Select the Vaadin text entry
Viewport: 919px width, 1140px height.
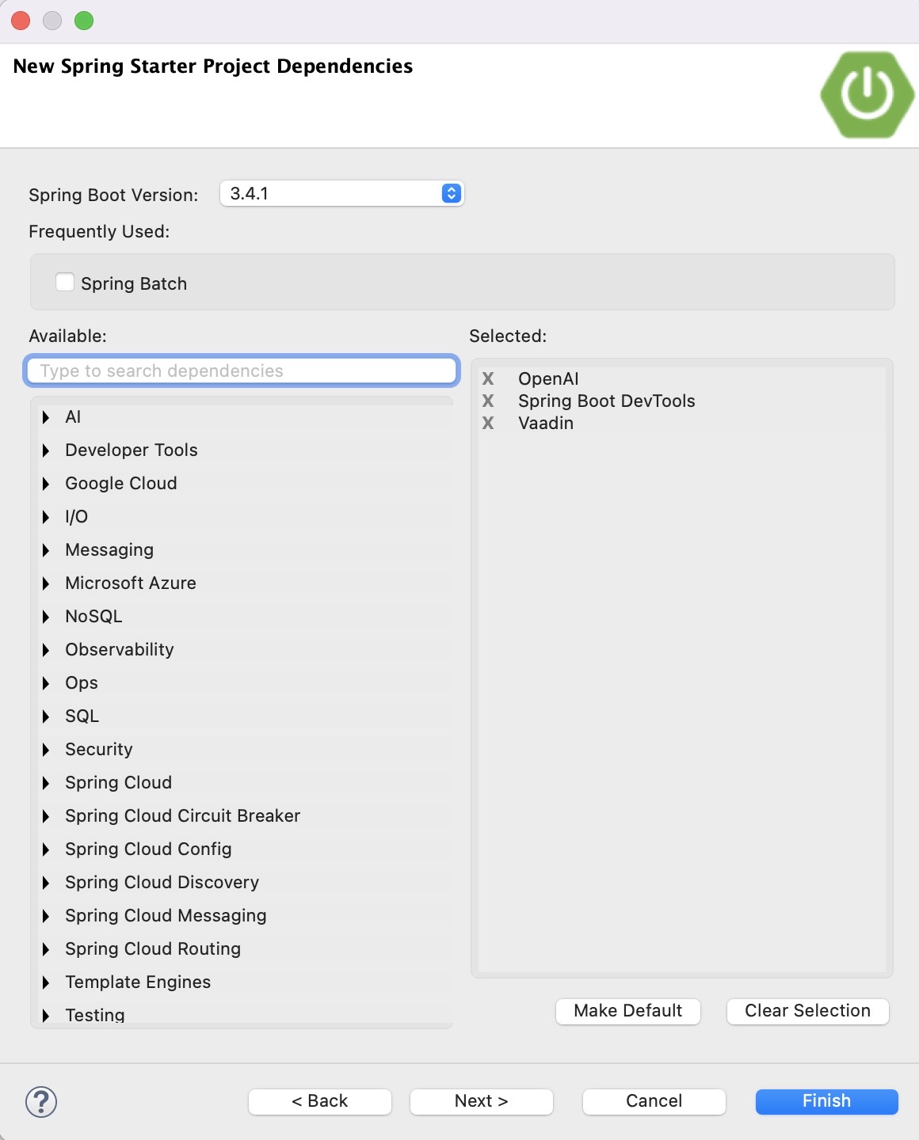point(546,423)
